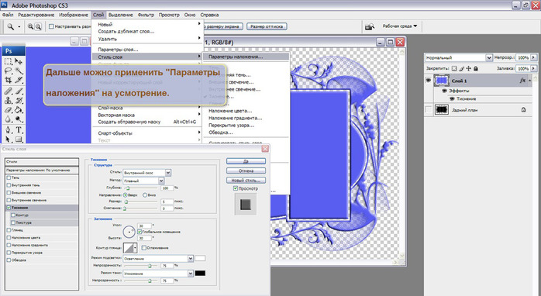Select the Move tool in toolbox
The height and width of the screenshot is (296, 541).
point(19,61)
